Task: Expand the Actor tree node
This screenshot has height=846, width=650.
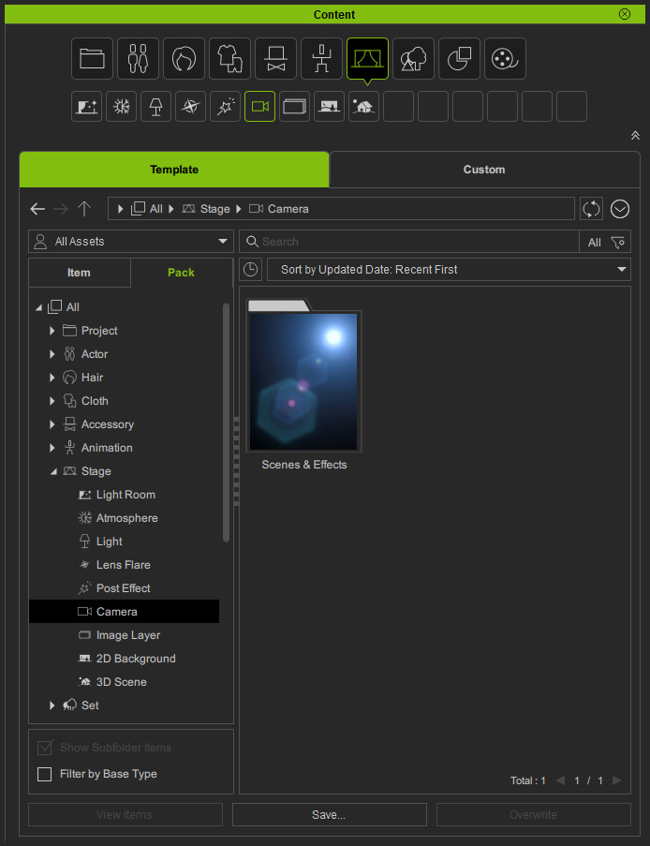Action: tap(52, 354)
